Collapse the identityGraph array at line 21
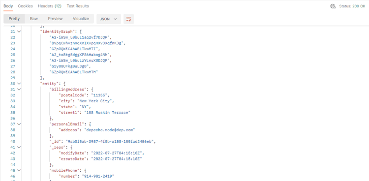 pos(19,31)
